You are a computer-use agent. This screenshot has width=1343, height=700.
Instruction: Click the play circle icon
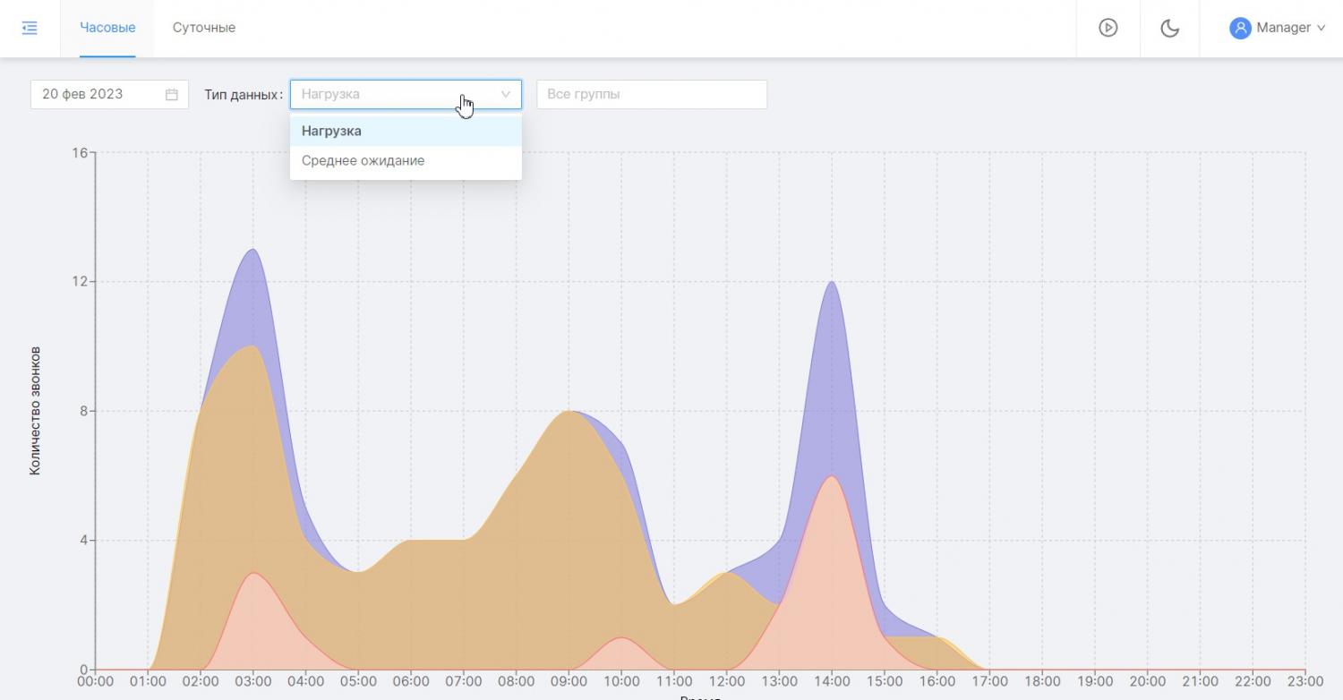click(x=1108, y=28)
